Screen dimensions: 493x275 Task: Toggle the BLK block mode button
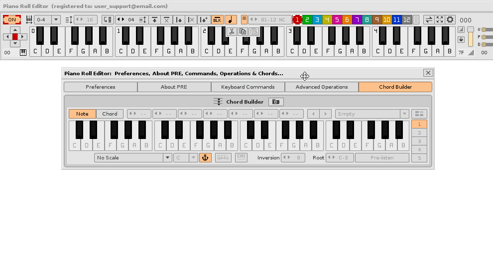click(217, 20)
